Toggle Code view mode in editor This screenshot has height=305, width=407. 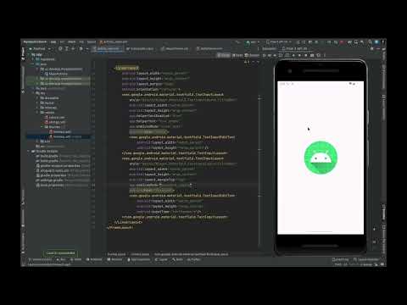[x=224, y=55]
